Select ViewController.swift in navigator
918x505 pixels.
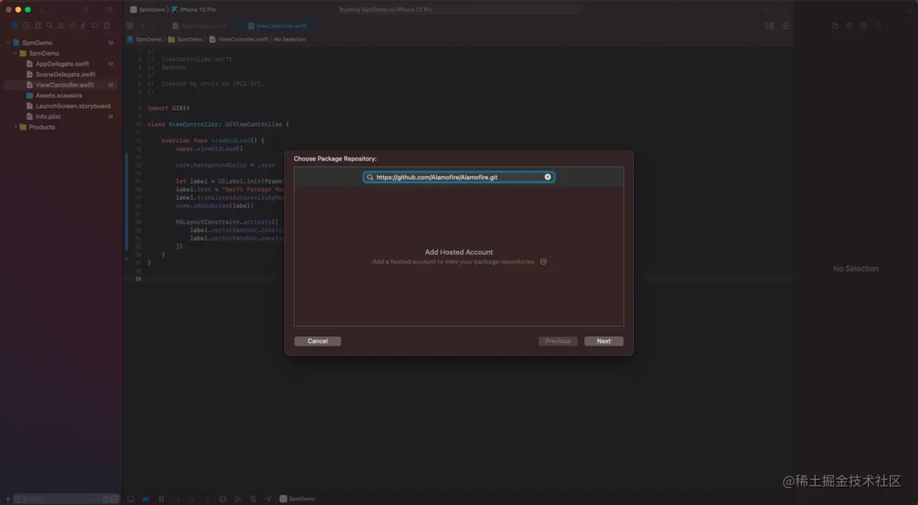(x=64, y=84)
